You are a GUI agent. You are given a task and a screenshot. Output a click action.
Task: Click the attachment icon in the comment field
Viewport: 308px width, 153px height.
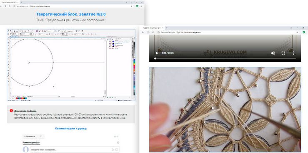113,150
